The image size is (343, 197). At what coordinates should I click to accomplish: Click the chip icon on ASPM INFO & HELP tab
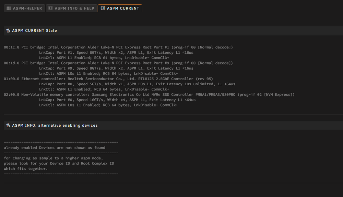[x=50, y=8]
